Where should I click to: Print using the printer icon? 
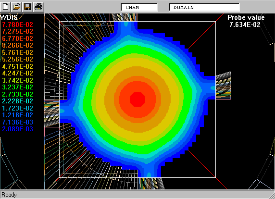38,7
